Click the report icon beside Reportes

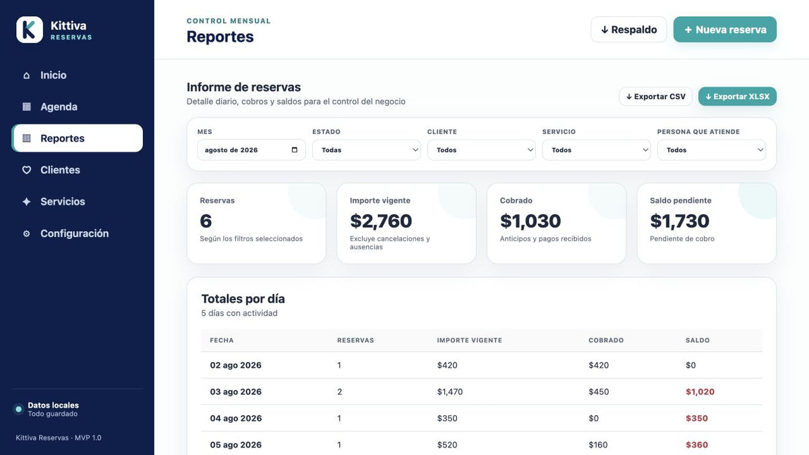point(26,139)
